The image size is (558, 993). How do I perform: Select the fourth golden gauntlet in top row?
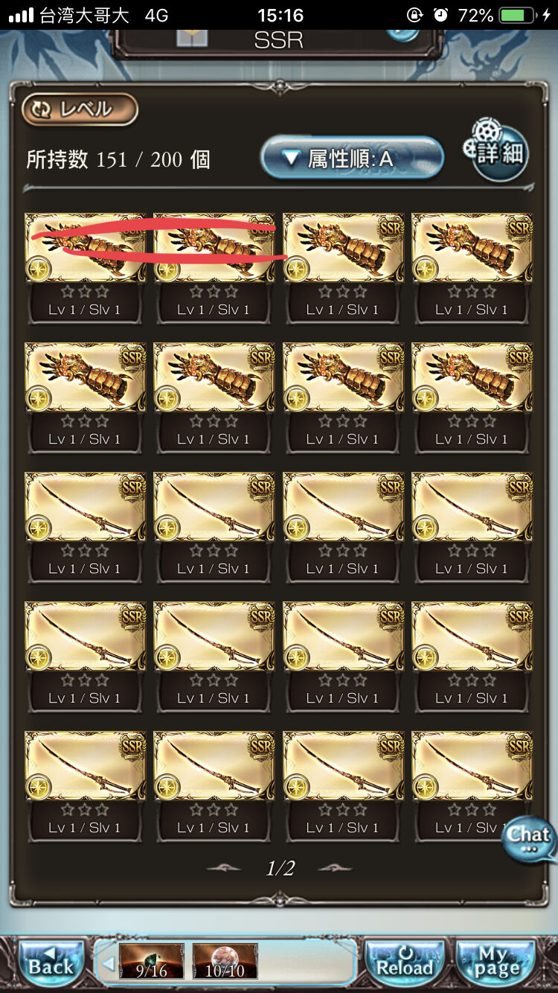click(x=472, y=269)
